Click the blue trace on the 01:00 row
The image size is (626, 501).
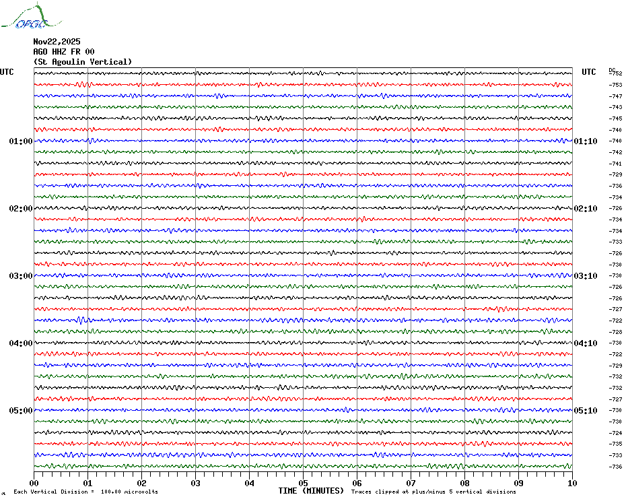pyautogui.click(x=303, y=141)
